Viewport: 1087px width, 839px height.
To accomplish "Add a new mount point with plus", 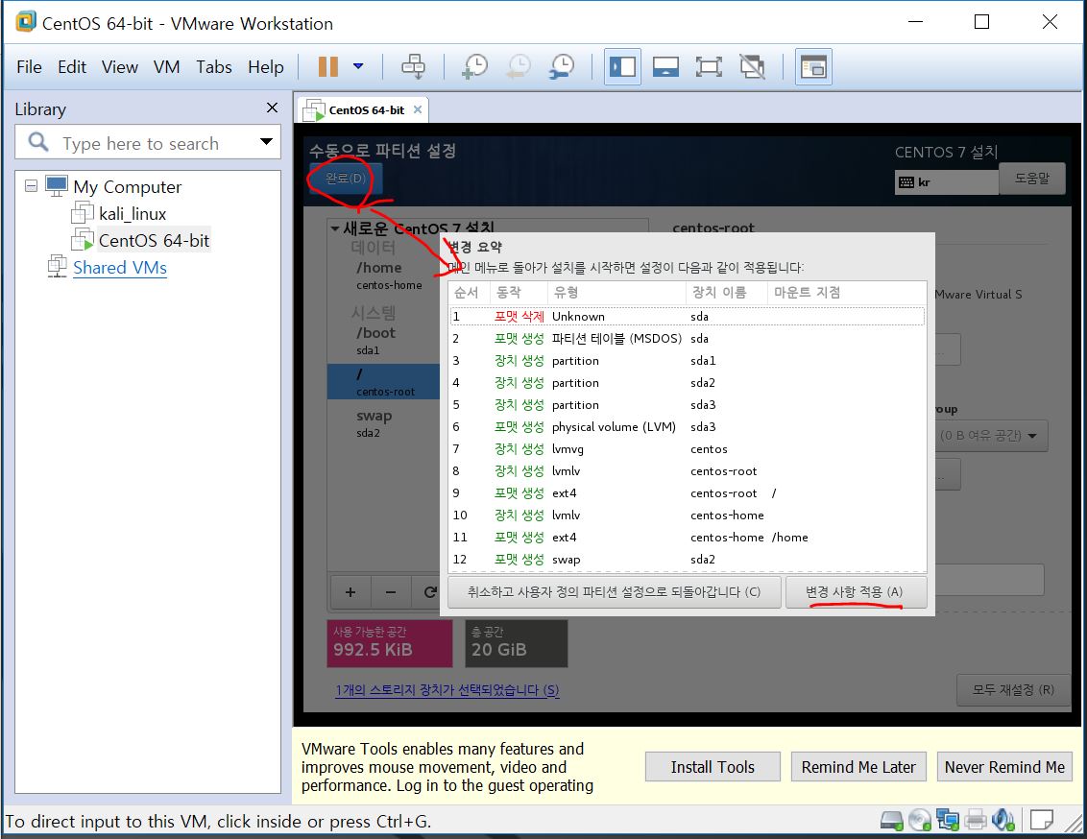I will click(350, 591).
